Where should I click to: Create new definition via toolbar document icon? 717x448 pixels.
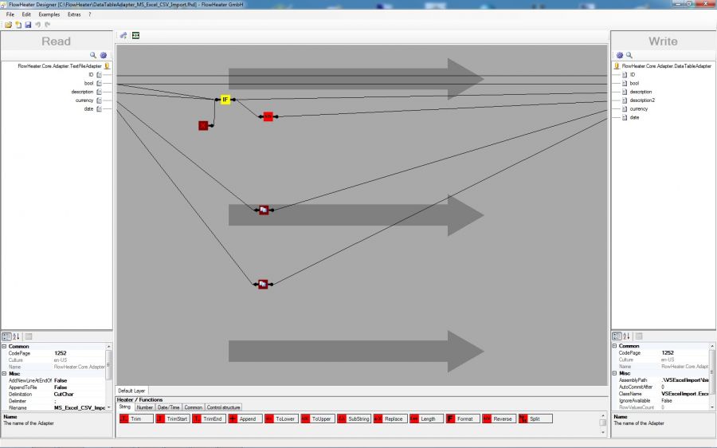pos(18,25)
